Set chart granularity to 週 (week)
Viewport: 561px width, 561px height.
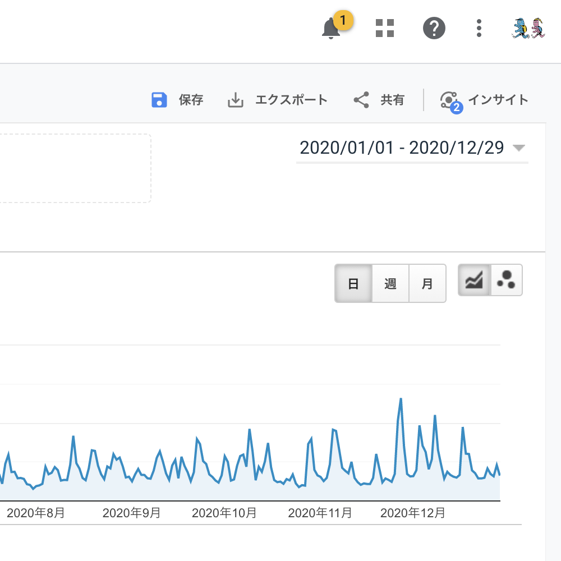point(390,284)
